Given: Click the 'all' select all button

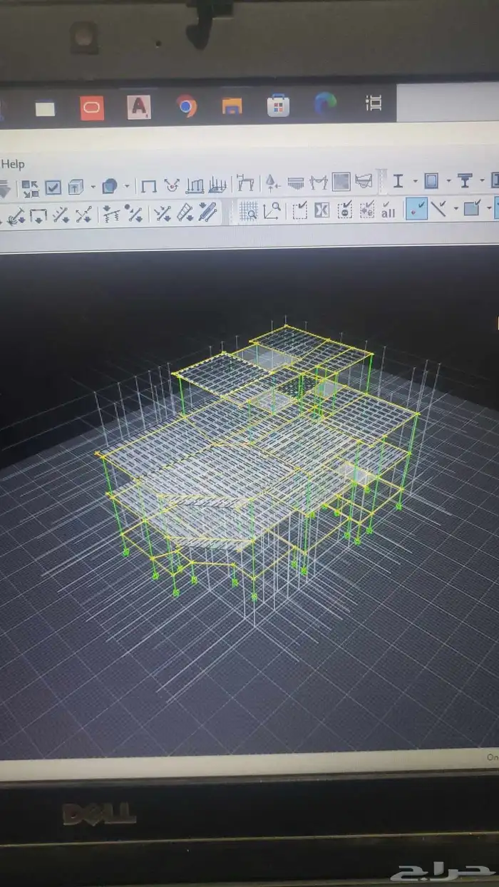Looking at the screenshot, I should 389,210.
